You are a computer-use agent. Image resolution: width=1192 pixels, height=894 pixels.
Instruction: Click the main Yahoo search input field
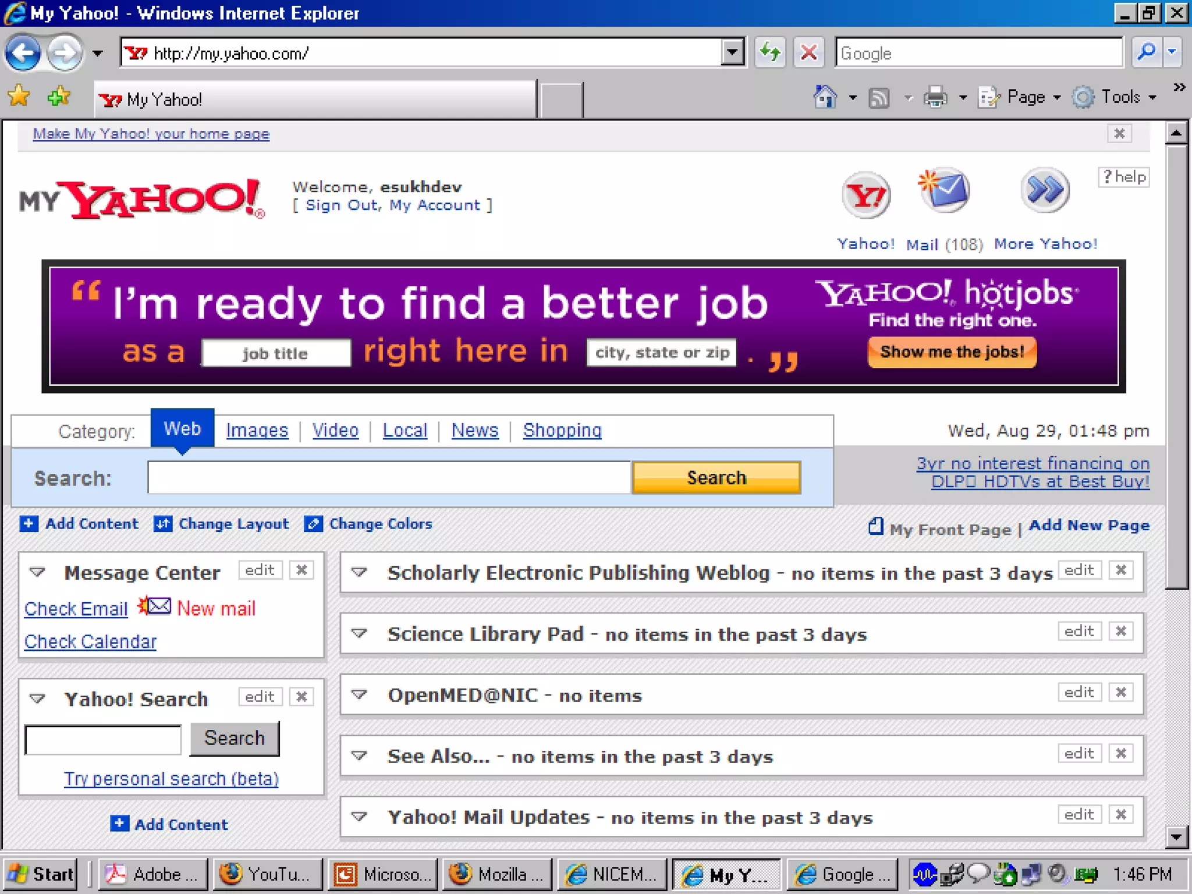point(389,478)
